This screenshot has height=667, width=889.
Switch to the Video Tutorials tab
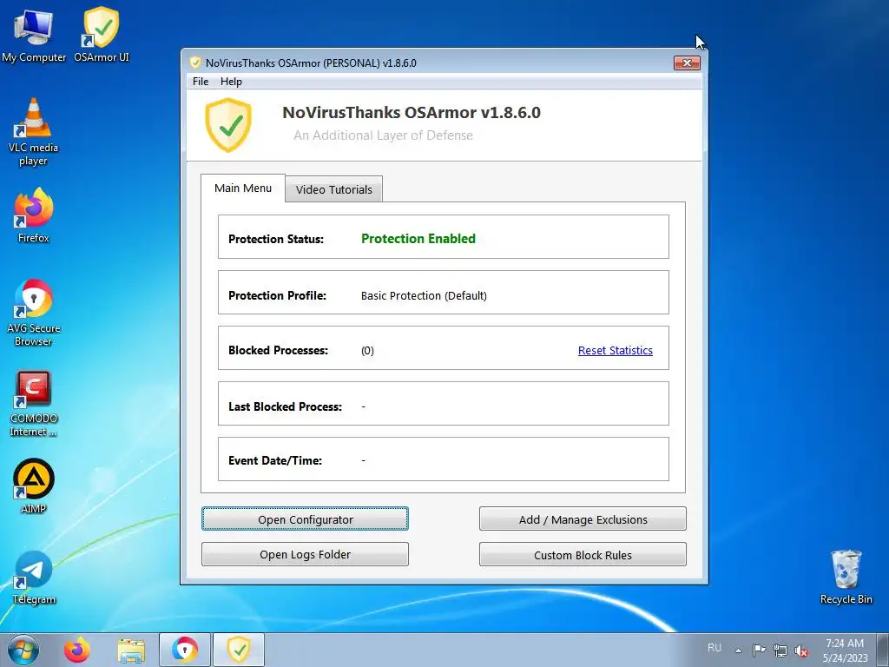pos(334,189)
